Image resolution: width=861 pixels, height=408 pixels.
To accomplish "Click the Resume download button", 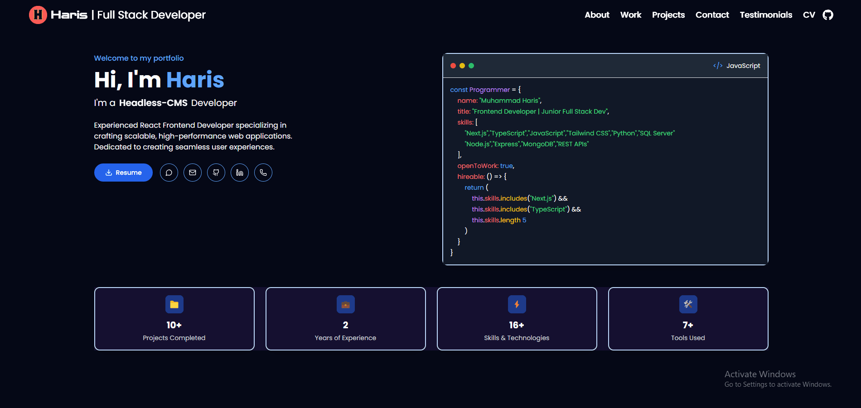I will 123,173.
